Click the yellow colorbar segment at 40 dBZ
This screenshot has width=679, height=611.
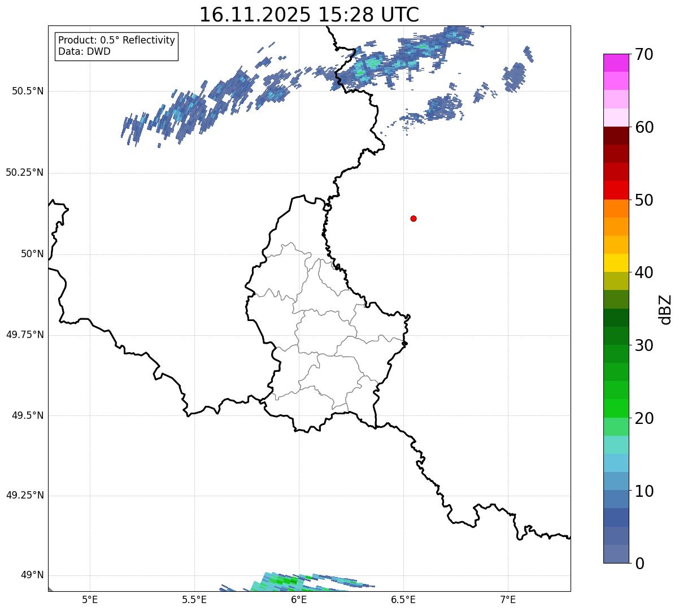click(616, 263)
